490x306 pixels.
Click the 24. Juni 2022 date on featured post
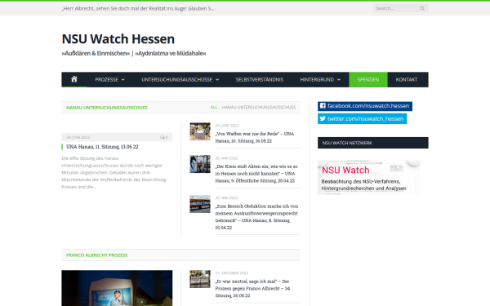click(78, 137)
